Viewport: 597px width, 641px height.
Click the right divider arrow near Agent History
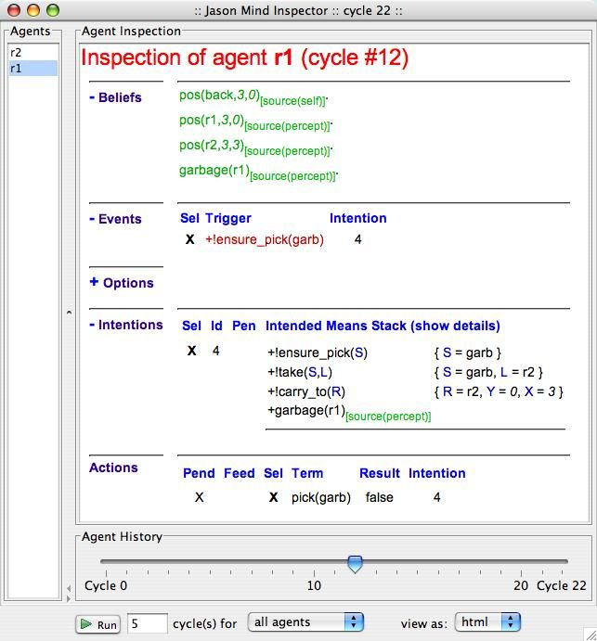(69, 598)
